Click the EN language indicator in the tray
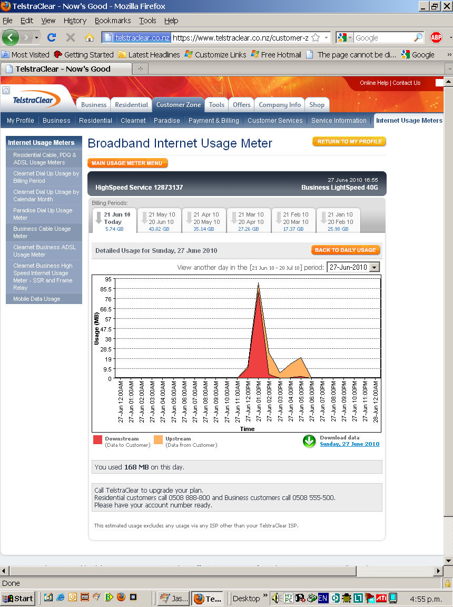This screenshot has width=453, height=607. (323, 599)
